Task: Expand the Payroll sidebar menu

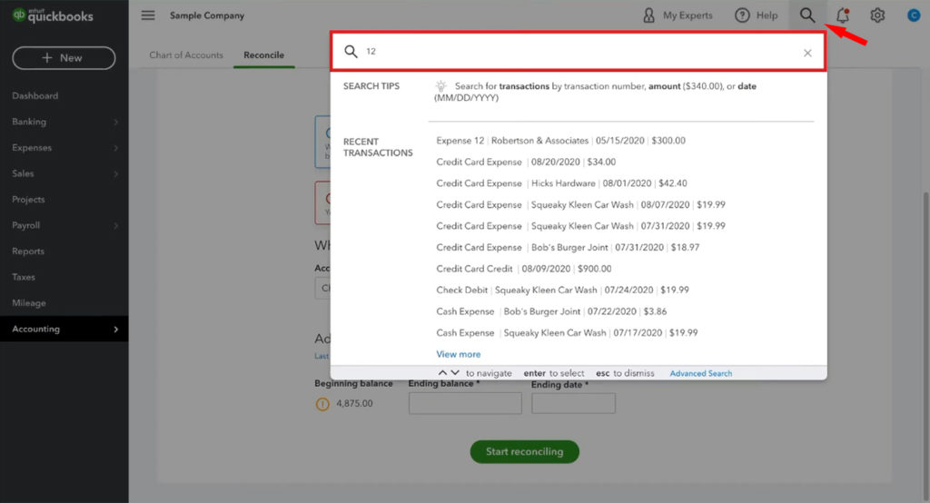Action: [64, 225]
